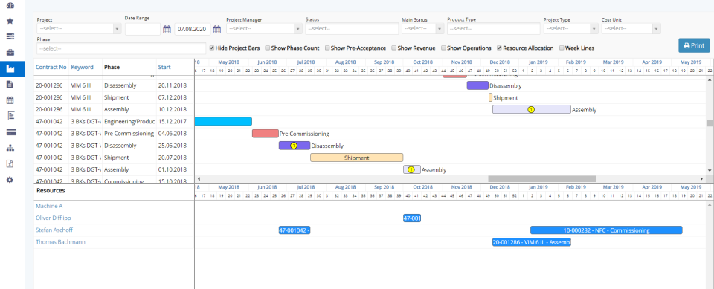Click the Phase column header
Viewport: 714px width, 289px height.
pos(112,67)
